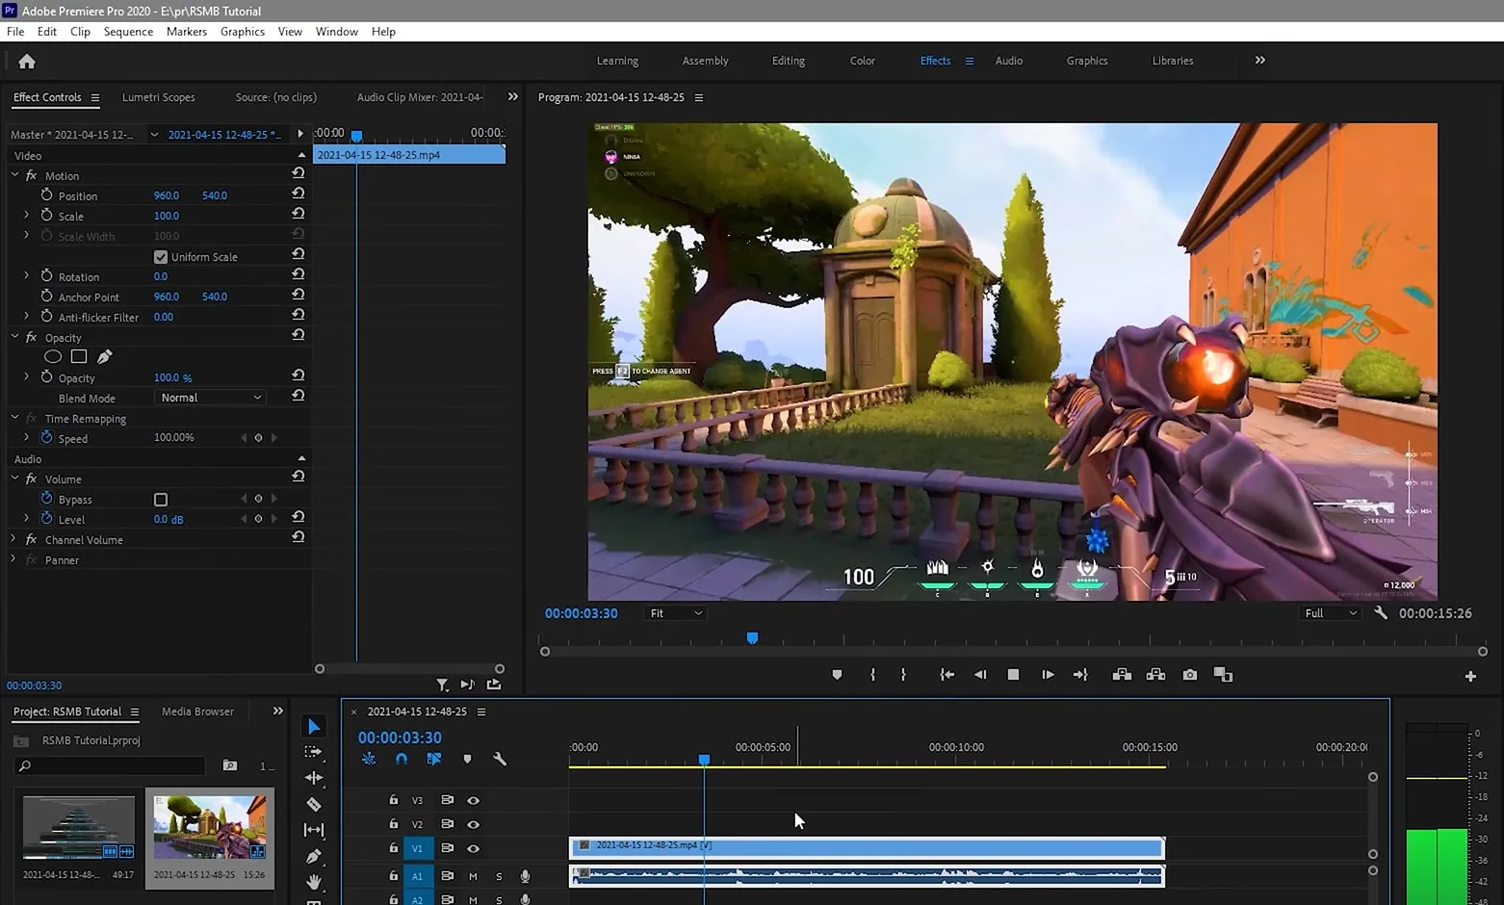The image size is (1504, 905).
Task: Open the timeline wrench display settings
Action: 500,759
